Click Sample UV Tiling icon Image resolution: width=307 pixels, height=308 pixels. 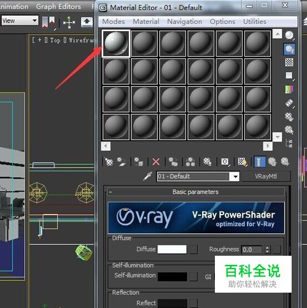pyautogui.click(x=289, y=76)
